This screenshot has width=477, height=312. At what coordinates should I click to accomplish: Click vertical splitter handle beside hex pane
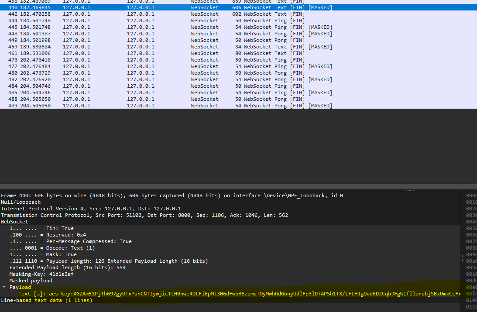[x=461, y=258]
